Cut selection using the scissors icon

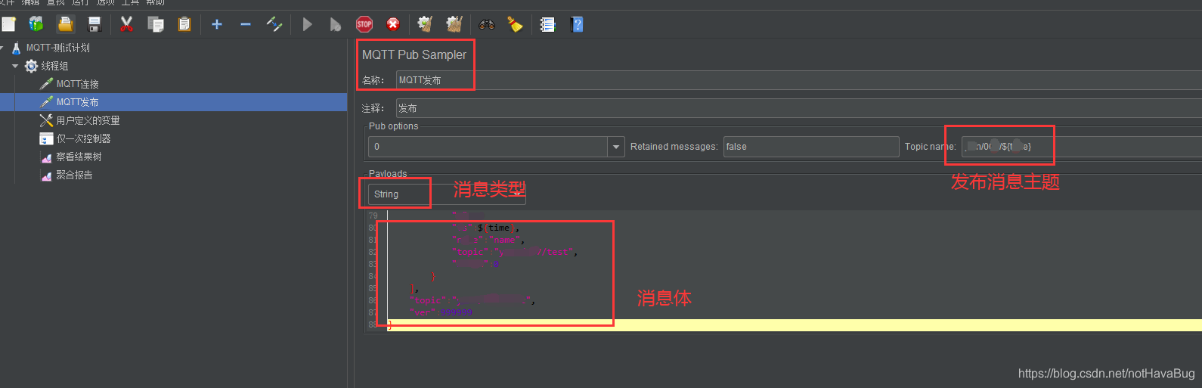point(127,24)
